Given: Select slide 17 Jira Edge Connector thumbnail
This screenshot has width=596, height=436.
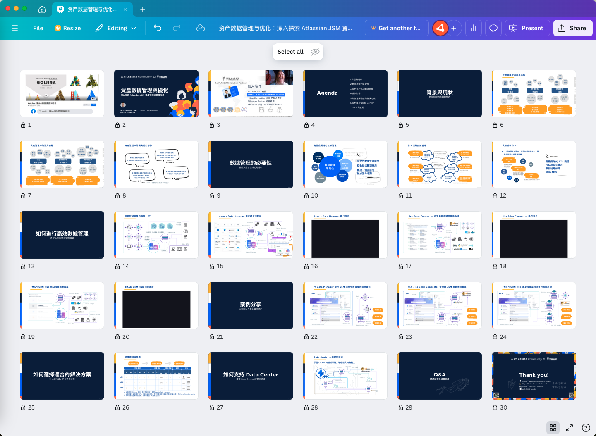Looking at the screenshot, I should (x=440, y=235).
